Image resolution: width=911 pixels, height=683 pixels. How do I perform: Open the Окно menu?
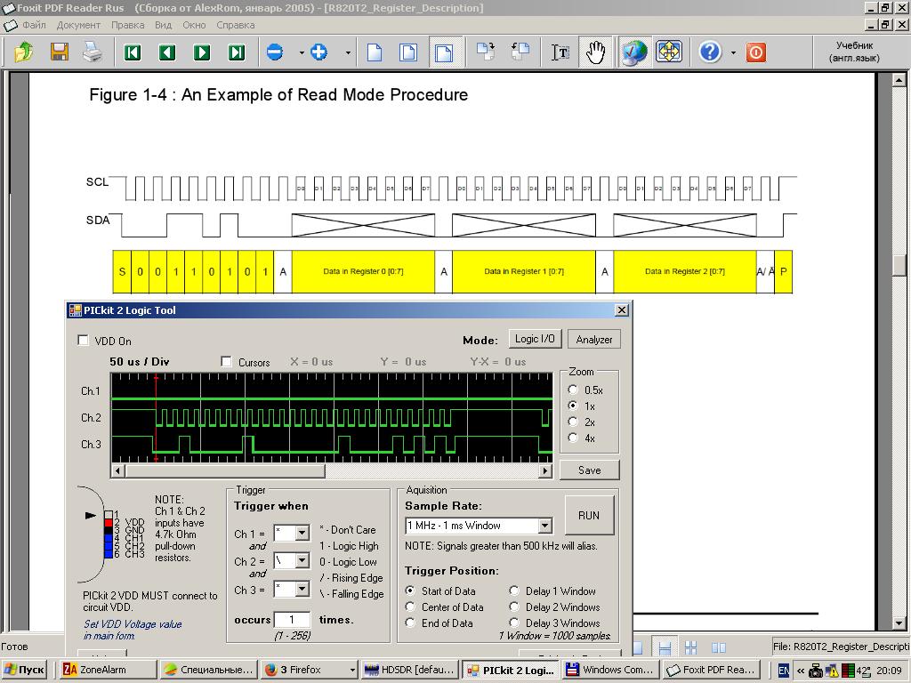coord(194,25)
